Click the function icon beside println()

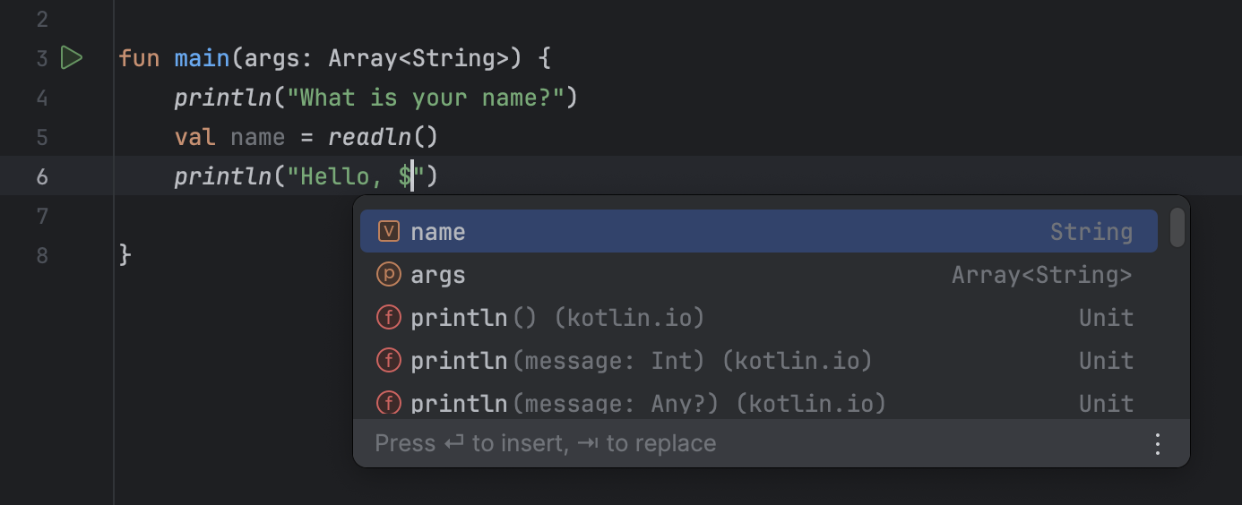388,318
